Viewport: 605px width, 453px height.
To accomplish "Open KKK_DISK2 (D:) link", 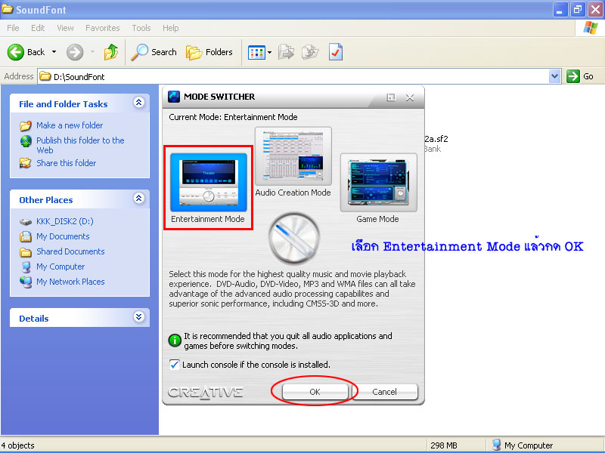I will pyautogui.click(x=65, y=221).
